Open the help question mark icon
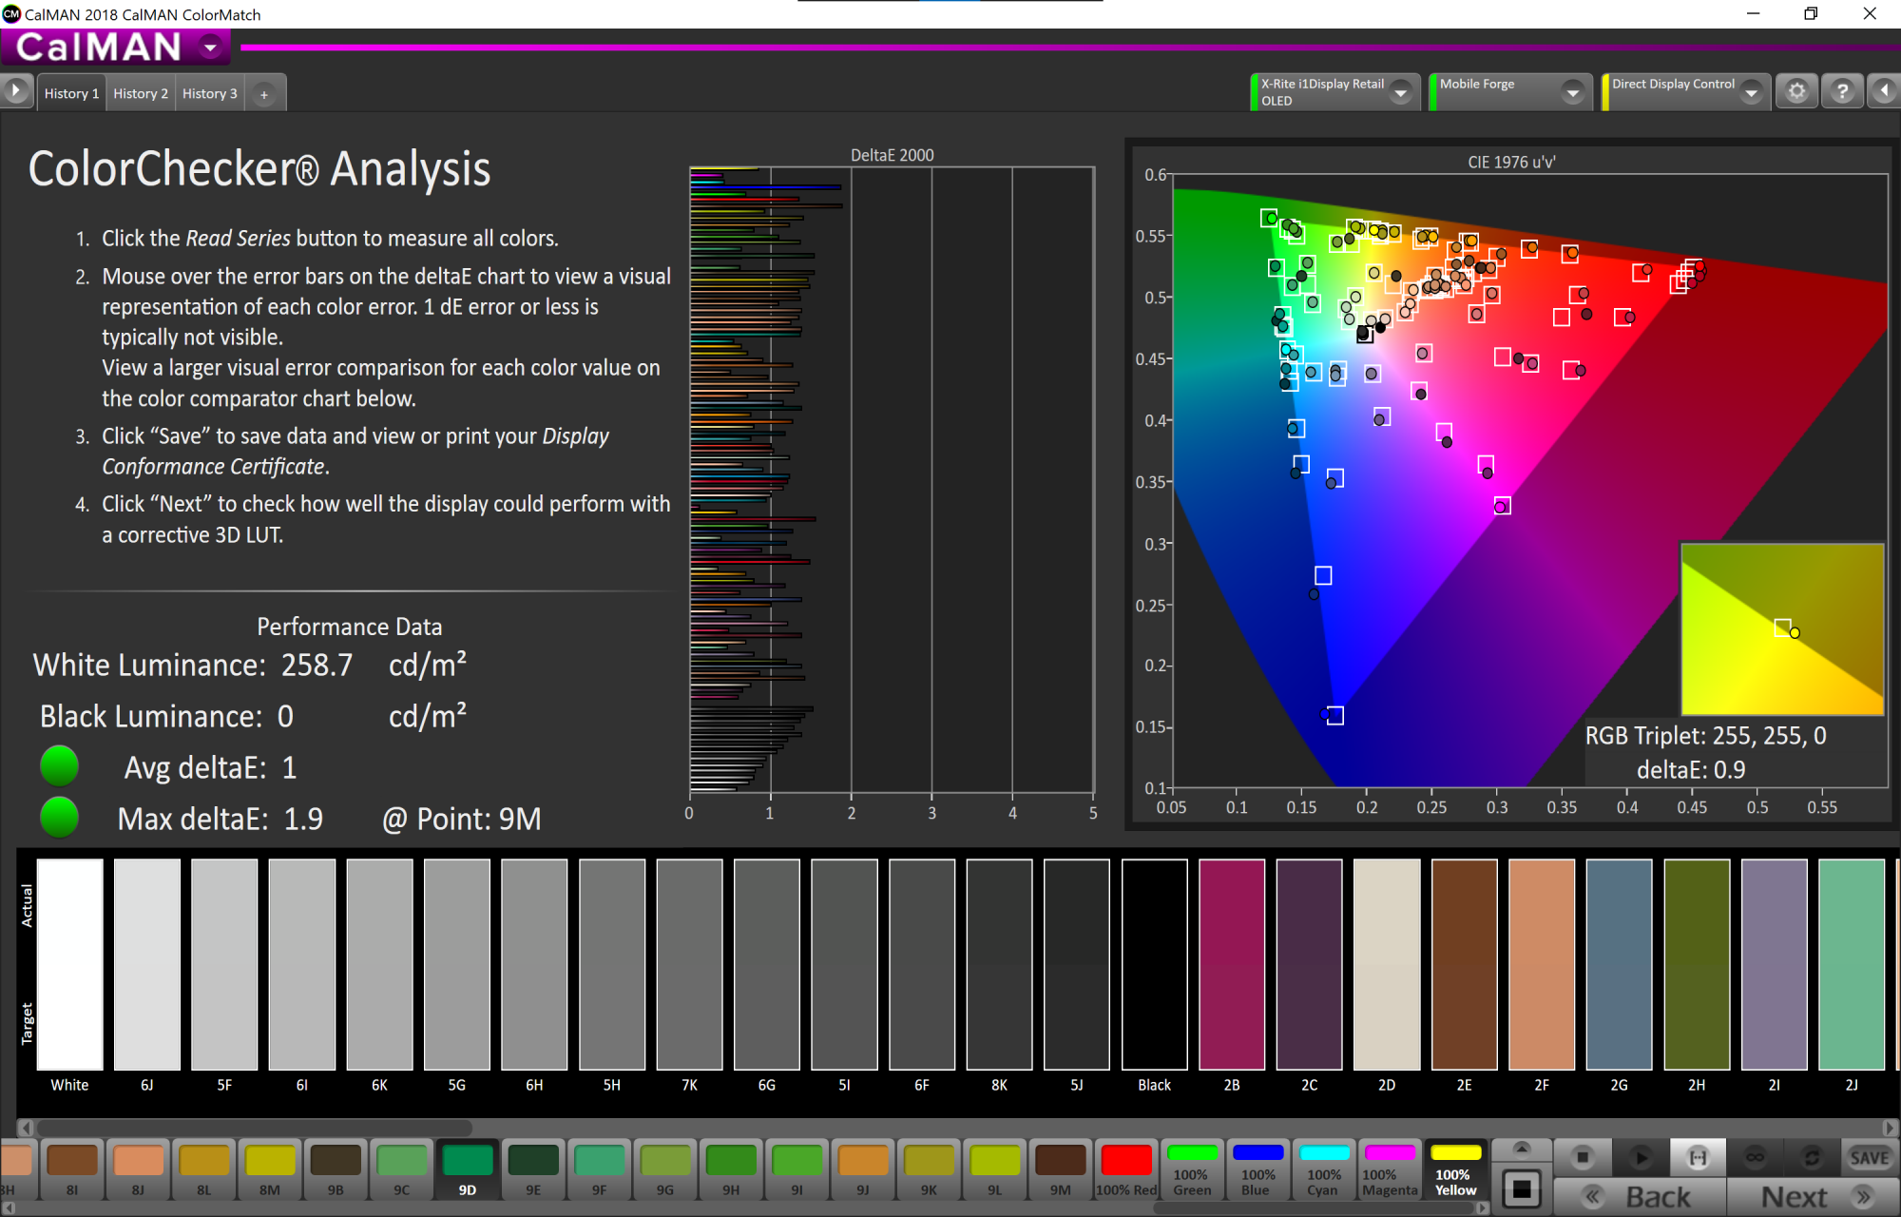 [x=1842, y=91]
